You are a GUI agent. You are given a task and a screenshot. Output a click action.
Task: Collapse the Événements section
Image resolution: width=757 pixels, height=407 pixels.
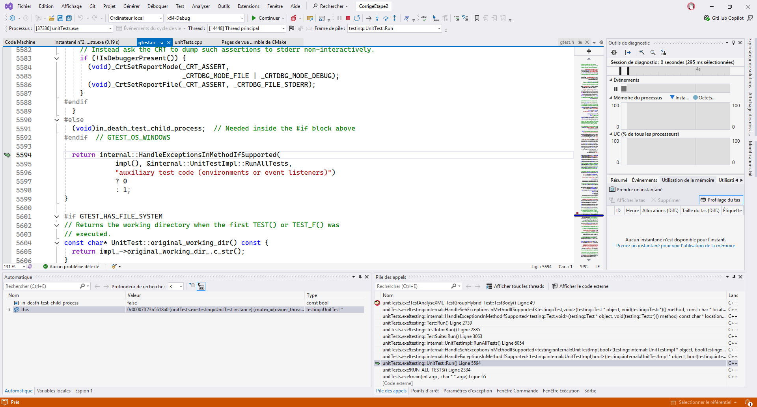[611, 80]
